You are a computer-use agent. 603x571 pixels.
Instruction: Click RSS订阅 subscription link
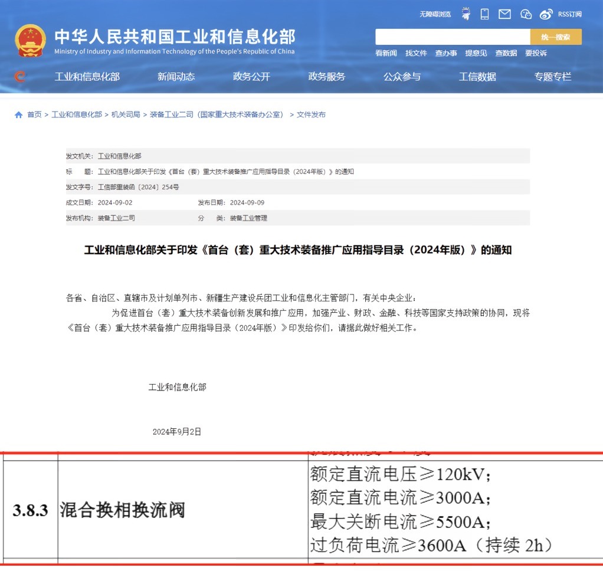570,14
